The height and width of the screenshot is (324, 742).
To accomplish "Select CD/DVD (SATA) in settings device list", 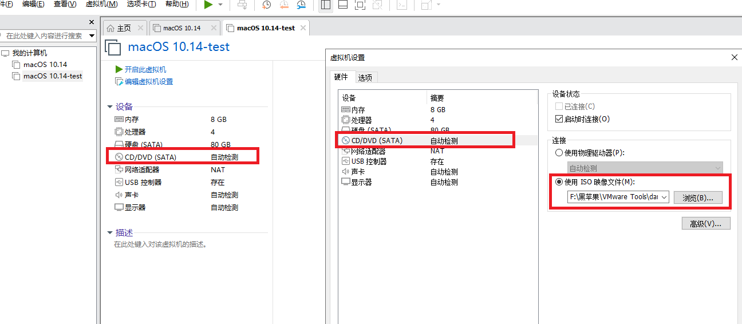I will pyautogui.click(x=438, y=140).
